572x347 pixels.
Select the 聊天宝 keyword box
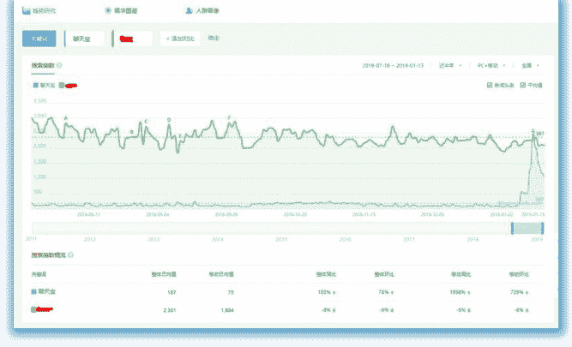[x=84, y=39]
